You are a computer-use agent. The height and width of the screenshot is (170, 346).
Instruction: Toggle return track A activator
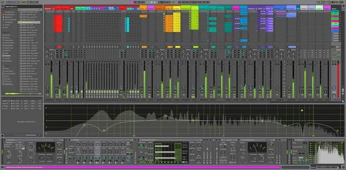pos(302,91)
